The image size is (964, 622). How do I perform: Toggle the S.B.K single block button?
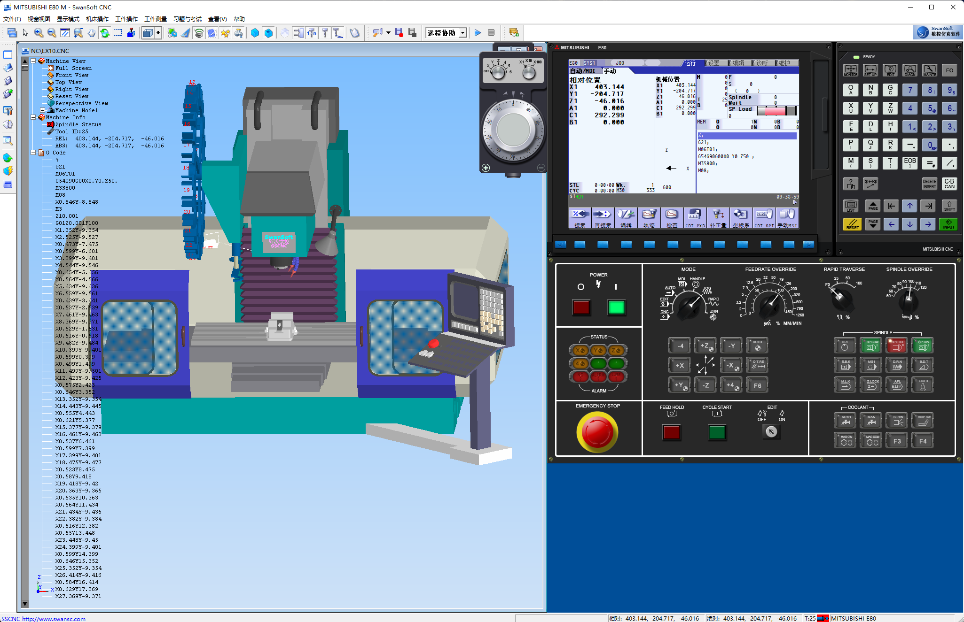click(845, 365)
